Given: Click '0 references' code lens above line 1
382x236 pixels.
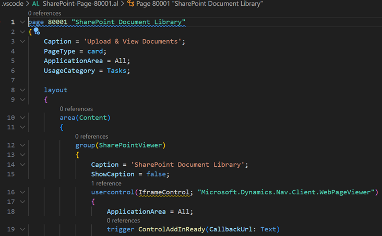Looking at the screenshot, I should [44, 13].
